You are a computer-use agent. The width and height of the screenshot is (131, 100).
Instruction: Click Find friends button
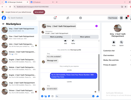pos(113,18)
